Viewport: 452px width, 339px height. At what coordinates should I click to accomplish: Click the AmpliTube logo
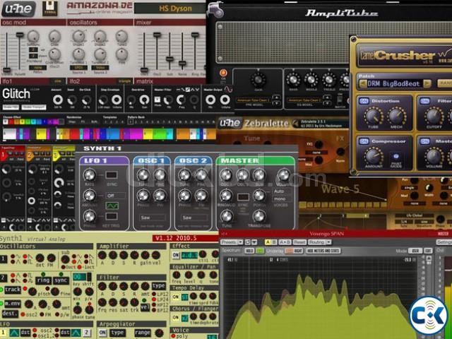[x=341, y=13]
